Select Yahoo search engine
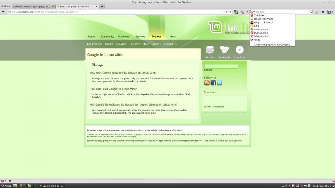Image resolution: width=335 pixels, height=188 pixels. click(272, 40)
